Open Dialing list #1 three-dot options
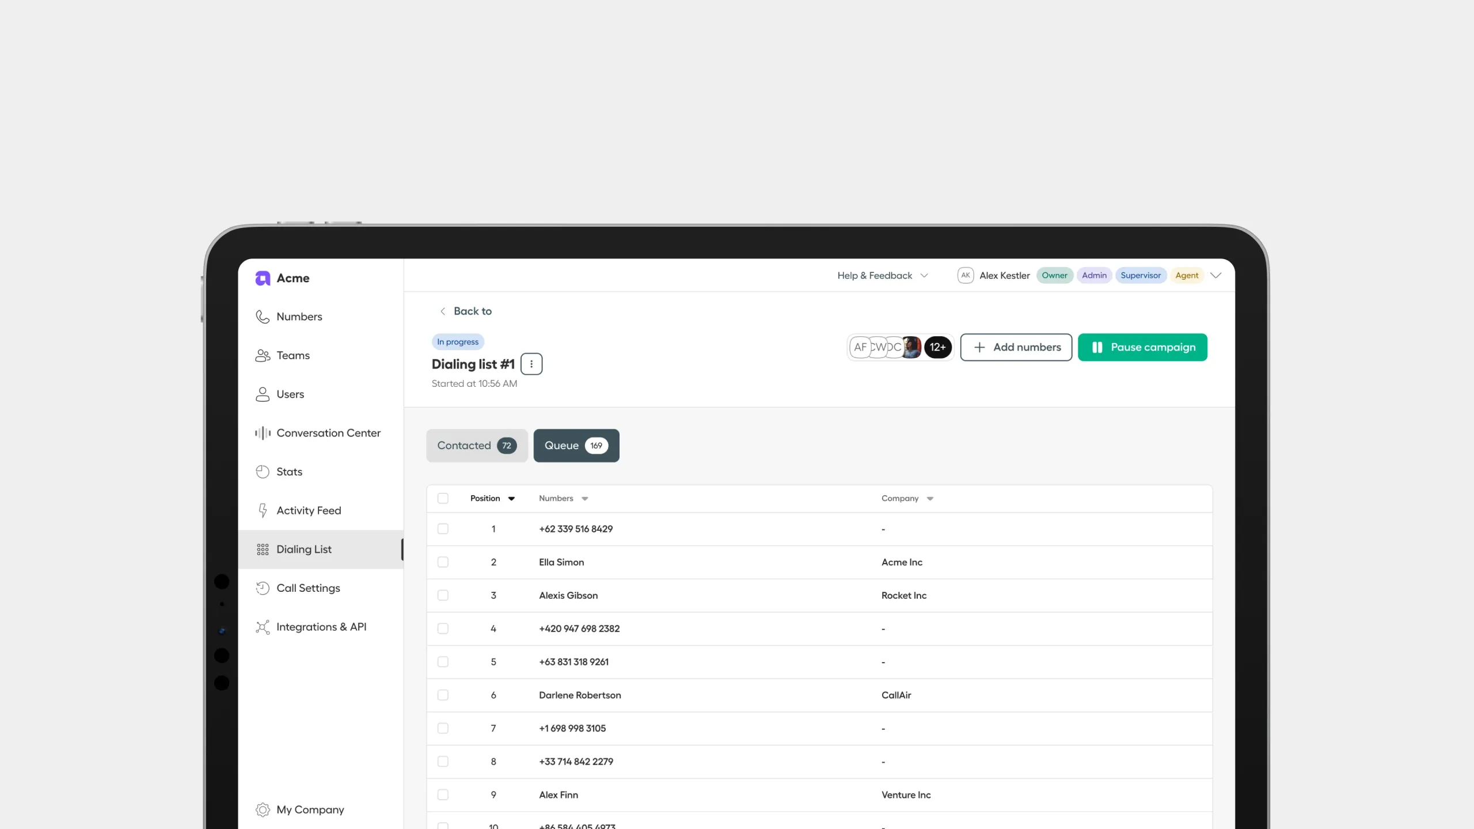The width and height of the screenshot is (1474, 829). click(x=531, y=364)
